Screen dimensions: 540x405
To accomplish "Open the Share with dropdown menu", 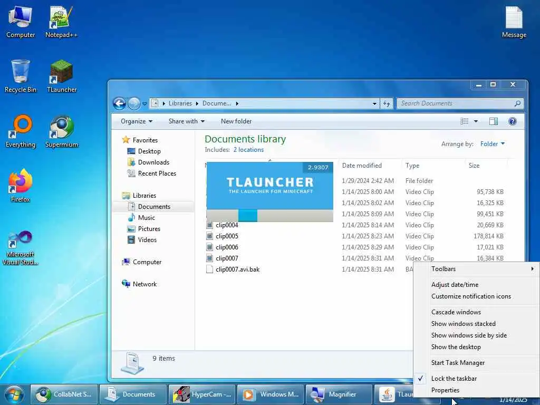I will point(186,121).
